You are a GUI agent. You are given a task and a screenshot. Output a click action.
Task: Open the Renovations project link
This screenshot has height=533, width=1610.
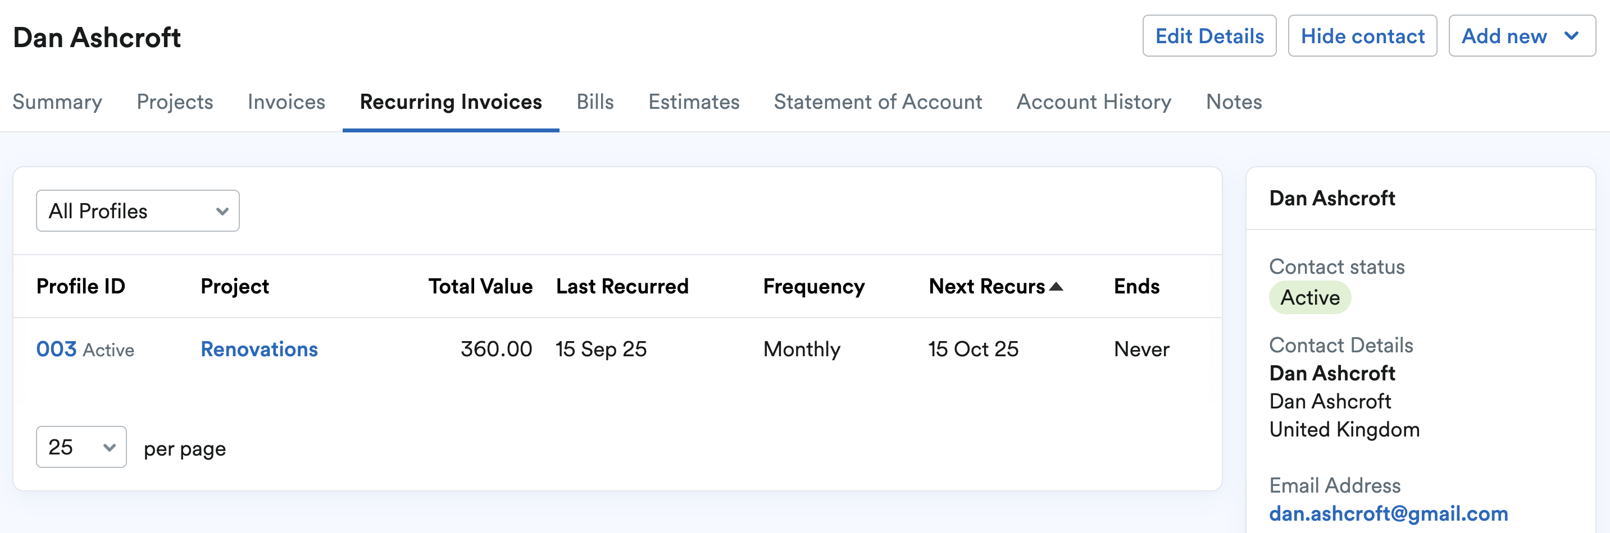tap(260, 349)
